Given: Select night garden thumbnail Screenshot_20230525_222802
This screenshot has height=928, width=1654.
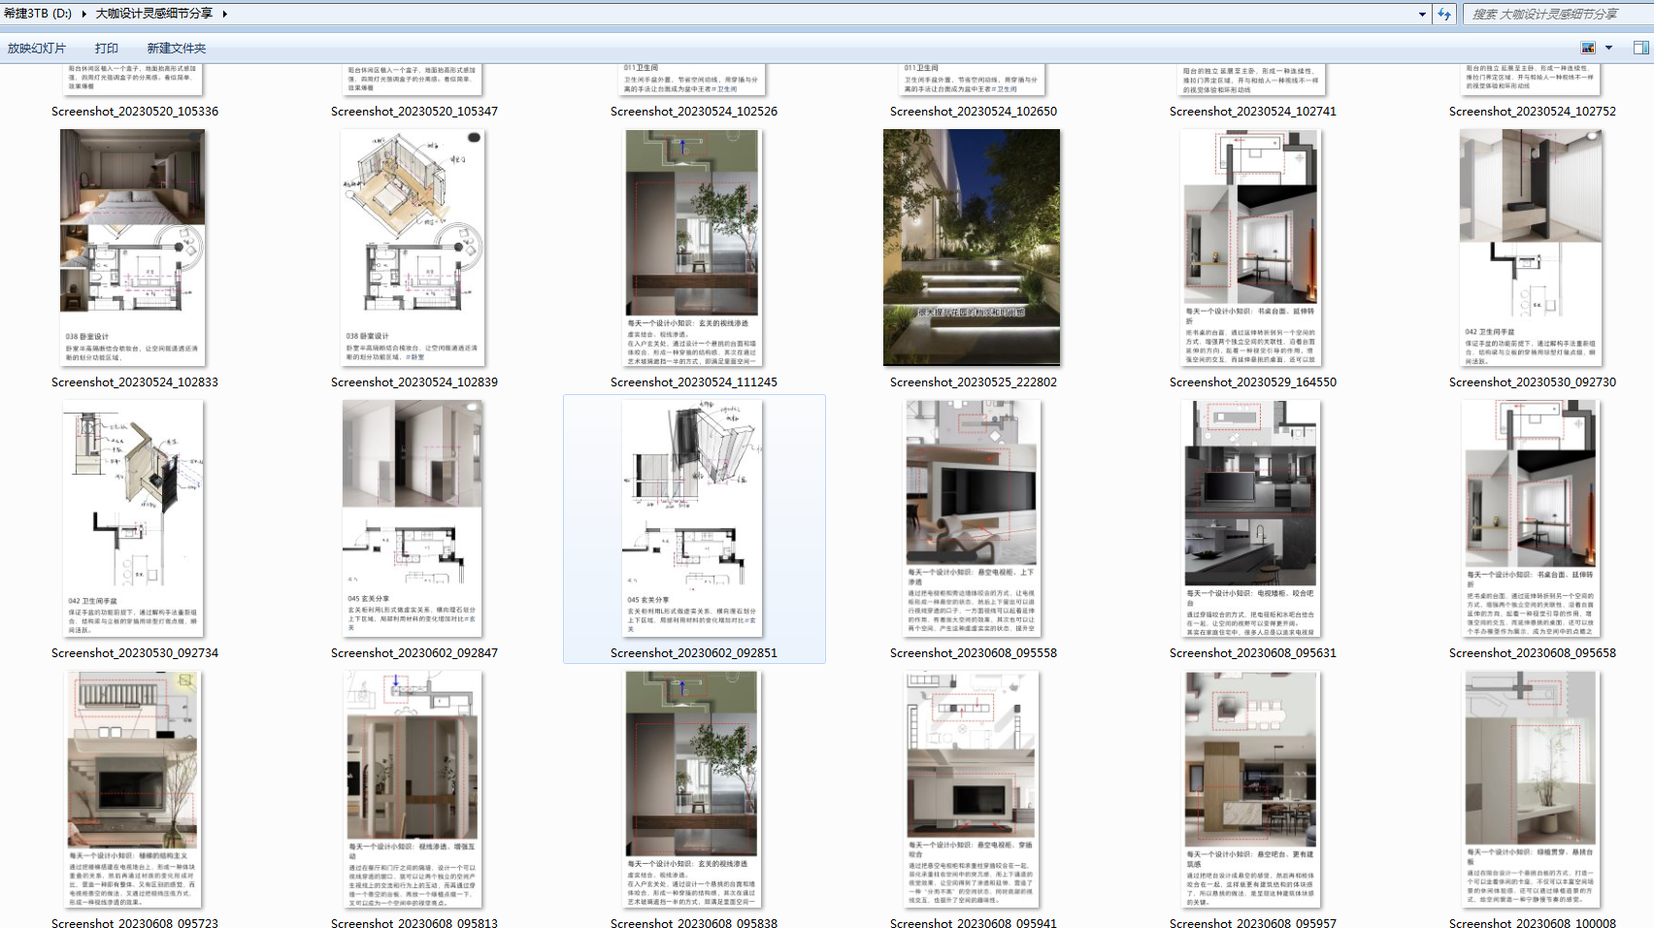Looking at the screenshot, I should pyautogui.click(x=972, y=249).
